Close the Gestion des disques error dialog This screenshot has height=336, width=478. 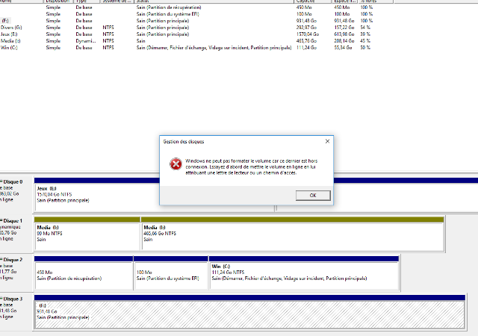click(327, 140)
